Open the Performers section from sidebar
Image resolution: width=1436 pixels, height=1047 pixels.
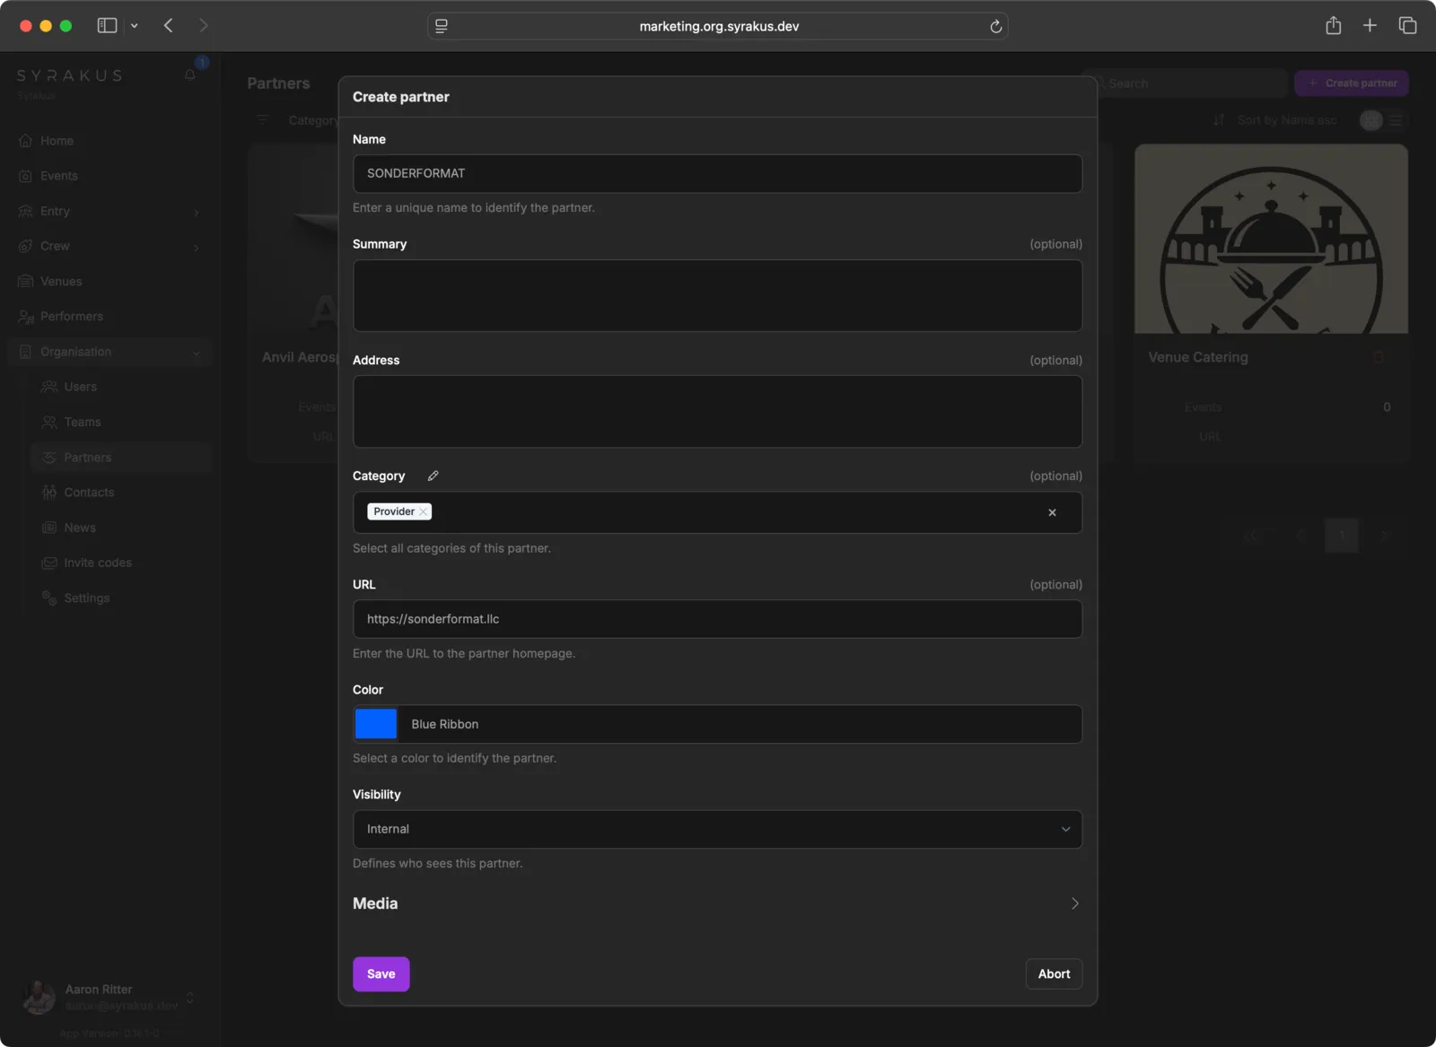70,316
